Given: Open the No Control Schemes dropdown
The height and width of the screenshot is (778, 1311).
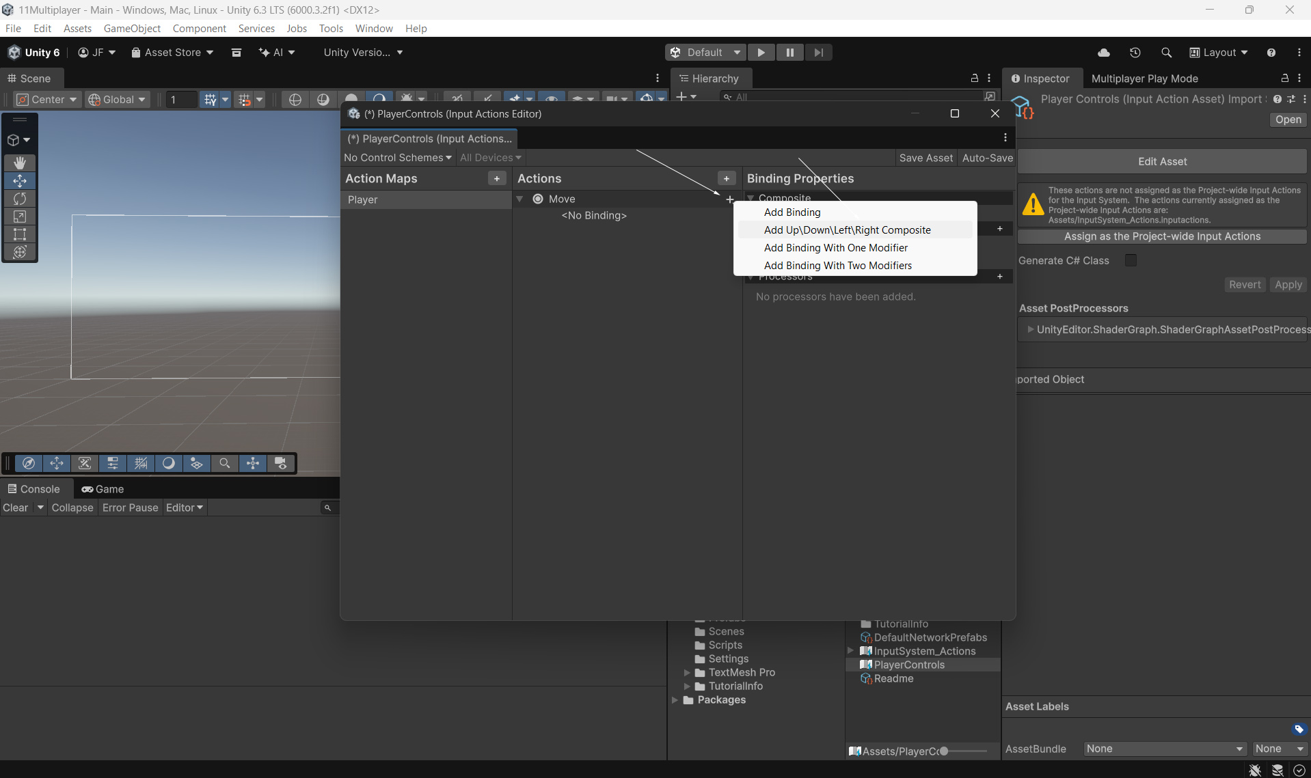Looking at the screenshot, I should [397, 158].
